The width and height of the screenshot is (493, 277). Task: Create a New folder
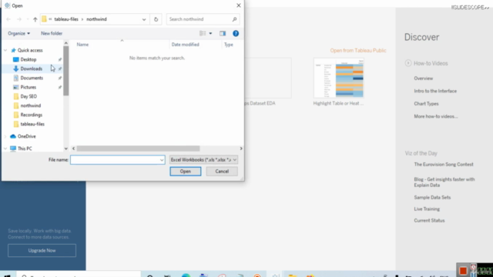pos(52,33)
